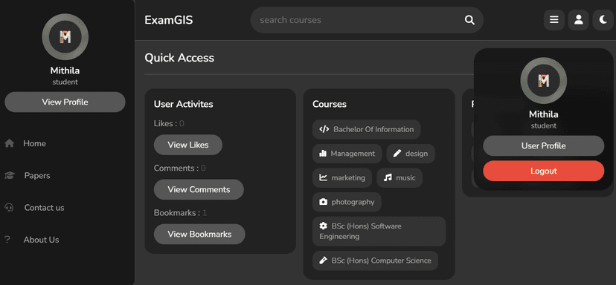Select the Management course tag

tap(347, 154)
